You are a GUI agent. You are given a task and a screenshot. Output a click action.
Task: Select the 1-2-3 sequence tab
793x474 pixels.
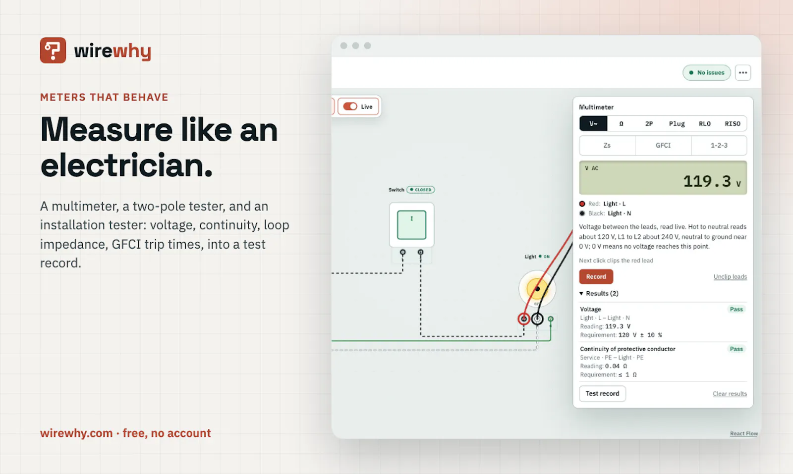(719, 146)
